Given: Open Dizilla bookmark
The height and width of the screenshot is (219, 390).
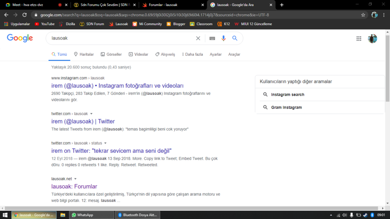Looking at the screenshot, I should 67,24.
